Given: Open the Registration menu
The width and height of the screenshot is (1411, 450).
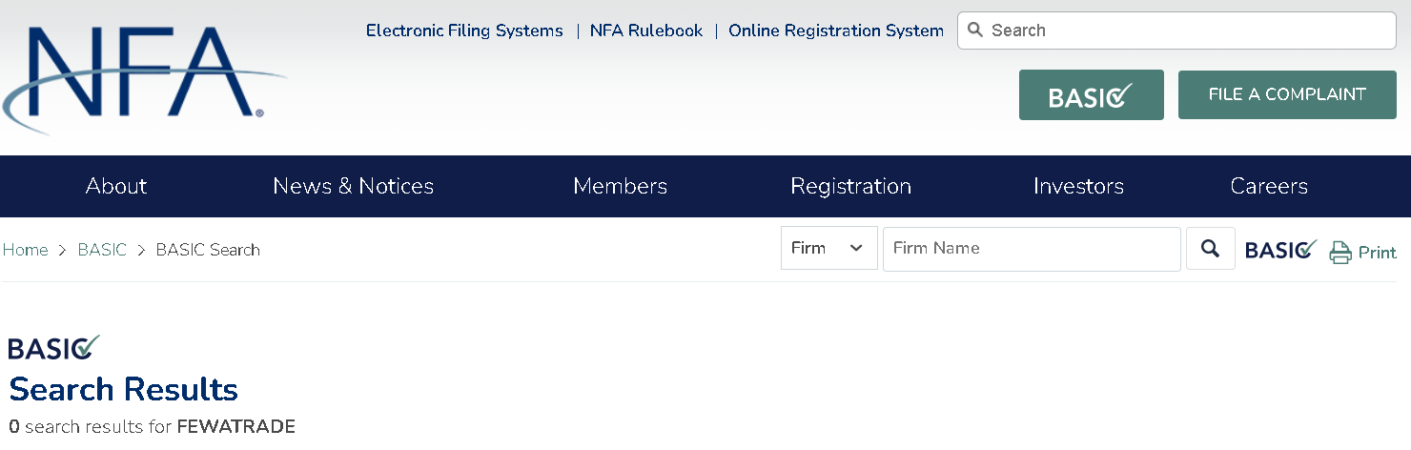Looking at the screenshot, I should (850, 186).
